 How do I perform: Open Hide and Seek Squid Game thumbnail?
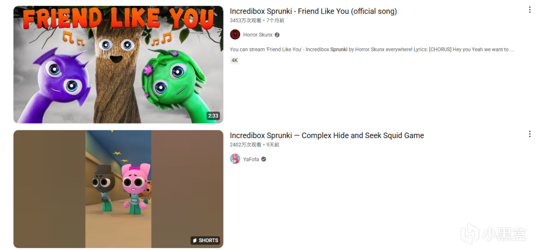point(118,189)
